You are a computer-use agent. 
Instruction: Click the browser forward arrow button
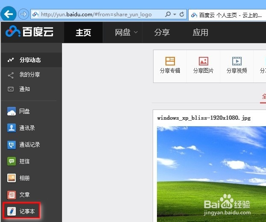[x=24, y=14]
